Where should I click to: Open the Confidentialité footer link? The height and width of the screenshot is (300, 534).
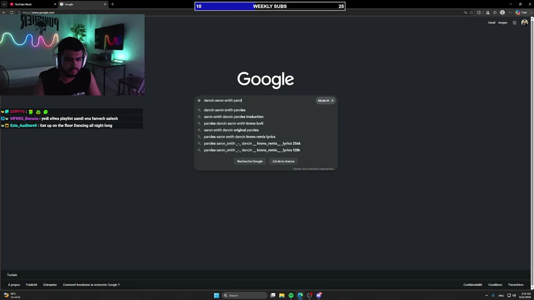point(473,285)
